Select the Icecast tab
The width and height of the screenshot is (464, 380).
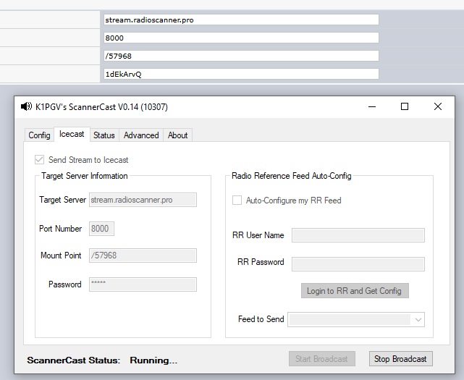coord(72,134)
